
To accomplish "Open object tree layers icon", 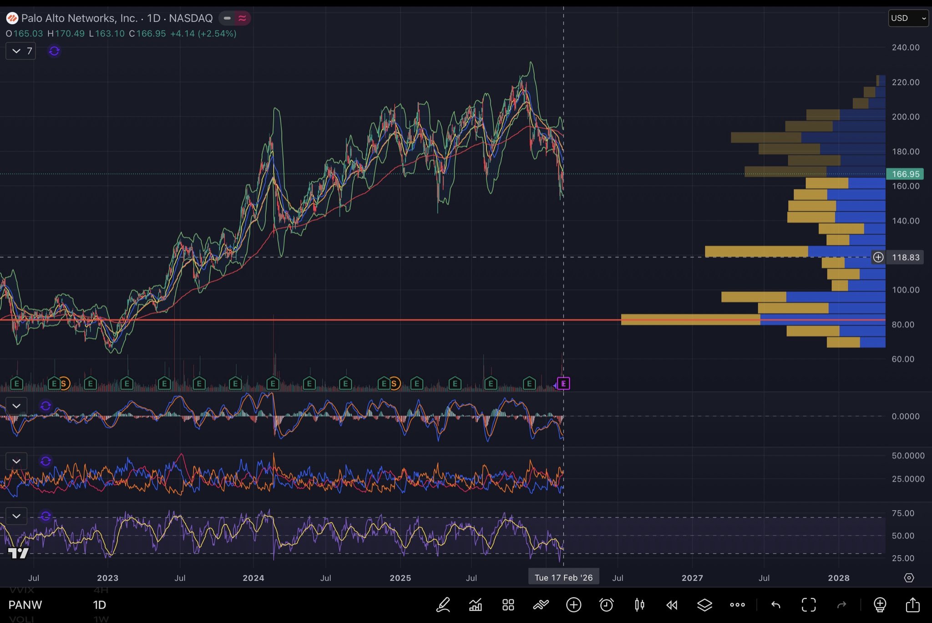I will coord(704,605).
